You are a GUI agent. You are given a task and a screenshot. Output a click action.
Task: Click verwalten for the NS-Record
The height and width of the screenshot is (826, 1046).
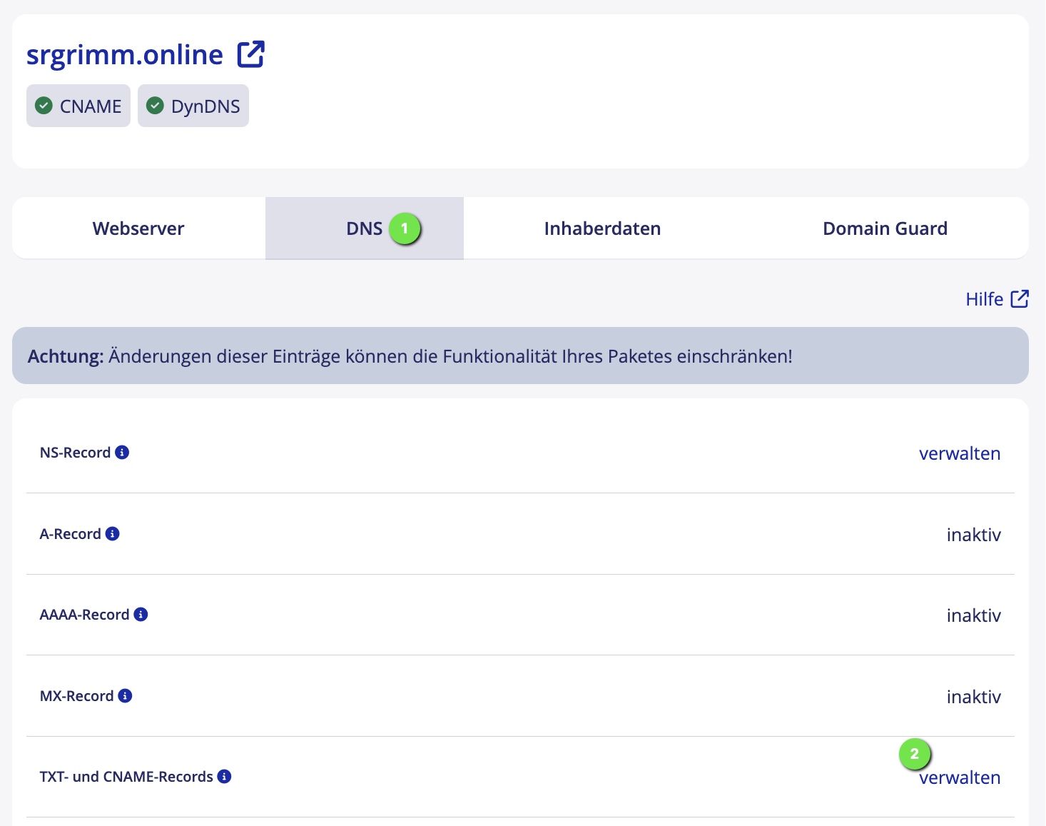pyautogui.click(x=959, y=453)
